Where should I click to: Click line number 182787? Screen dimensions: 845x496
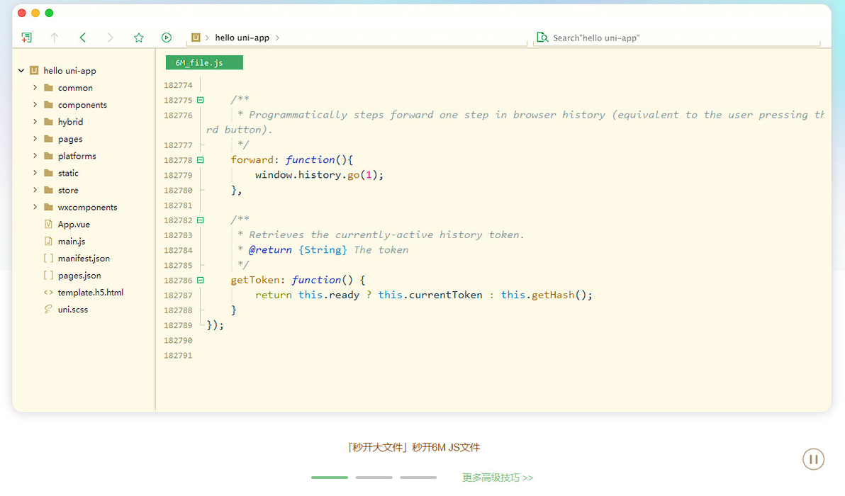click(178, 295)
